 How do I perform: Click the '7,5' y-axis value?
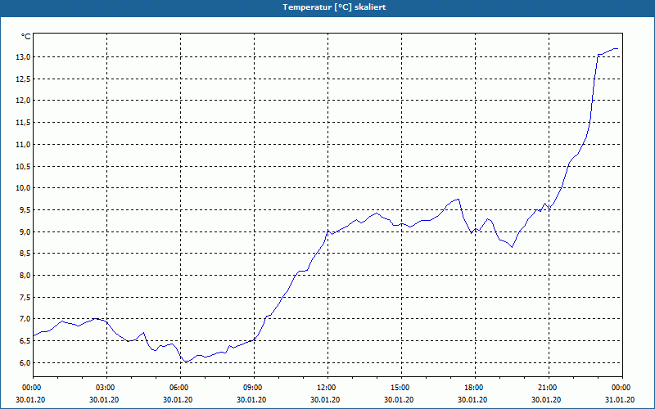click(25, 297)
